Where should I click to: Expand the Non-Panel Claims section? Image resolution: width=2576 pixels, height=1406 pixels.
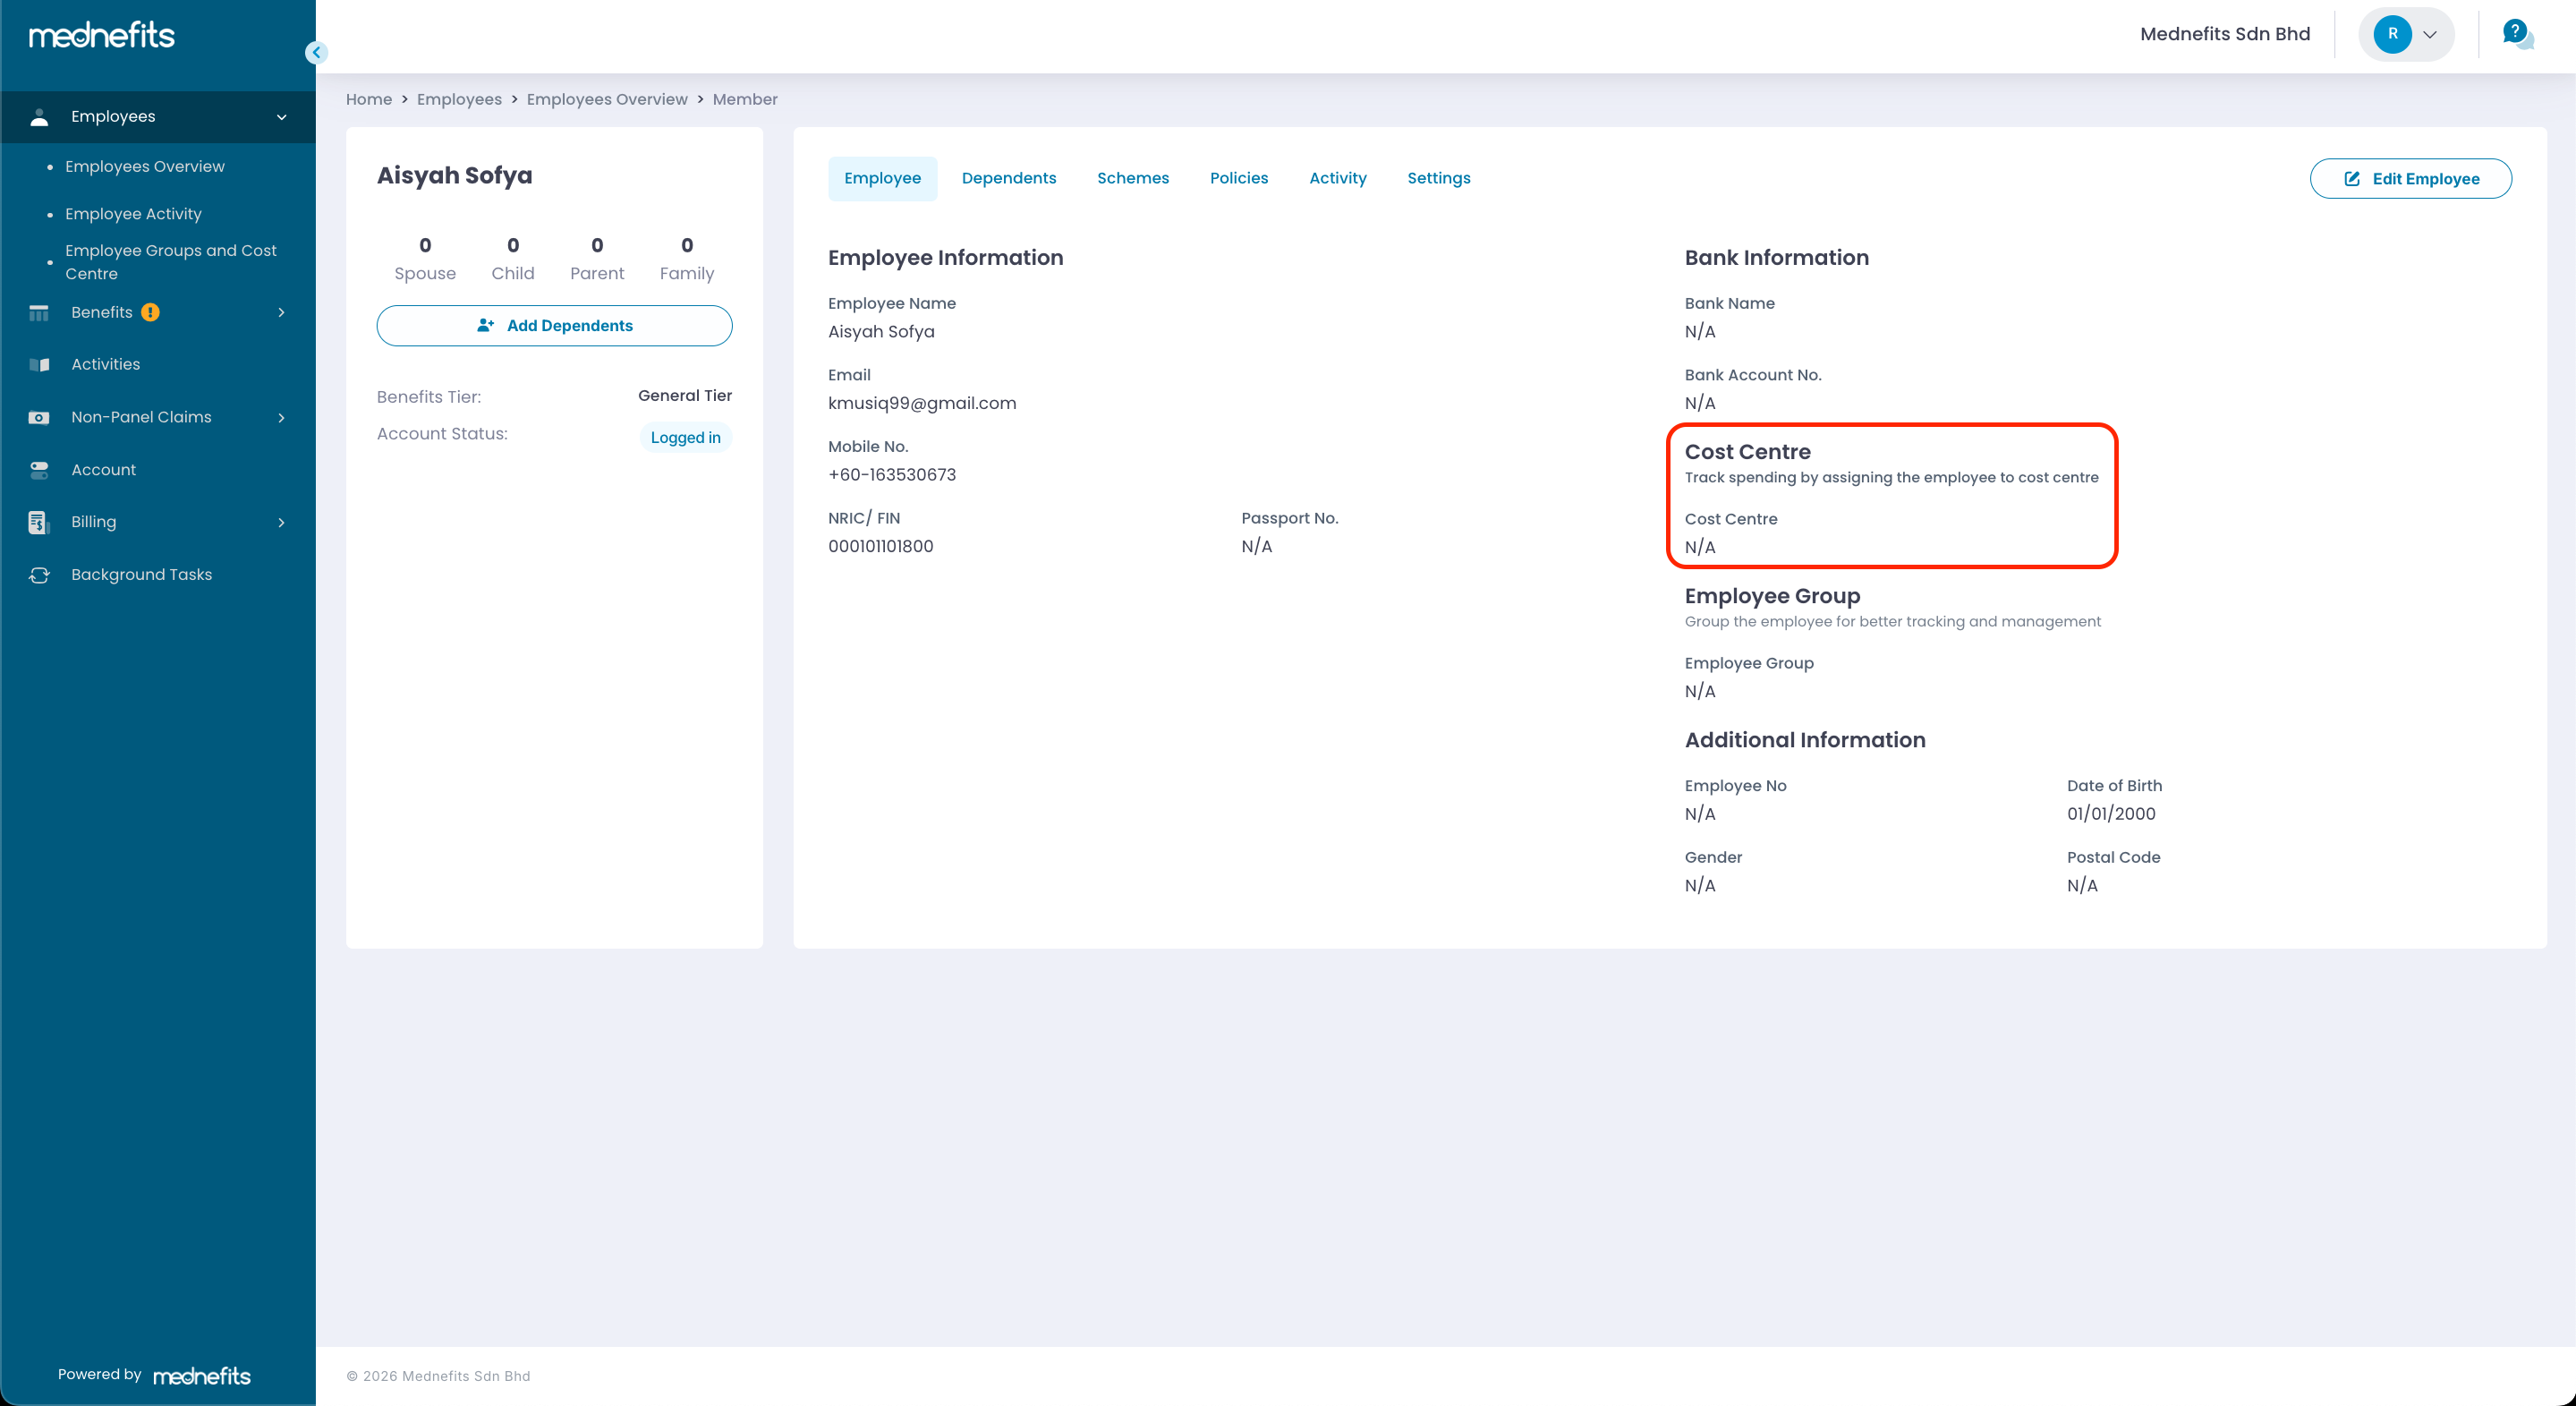point(282,417)
